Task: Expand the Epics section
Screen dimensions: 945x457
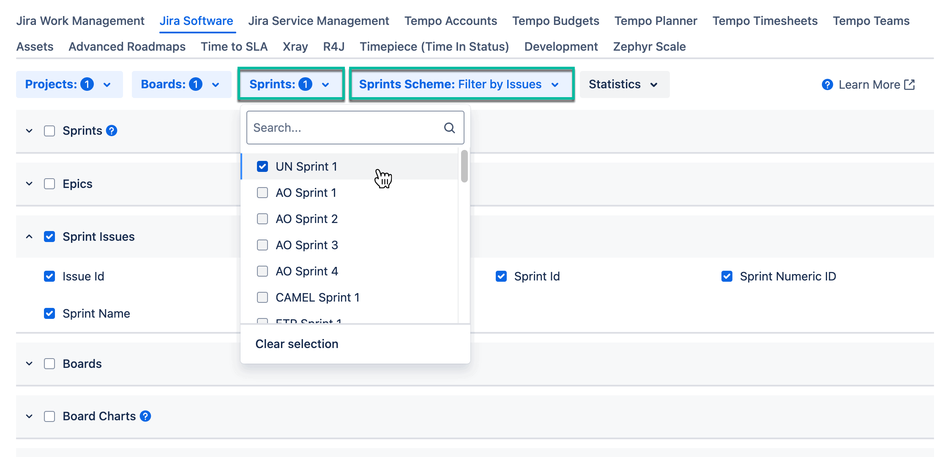Action: (x=29, y=183)
